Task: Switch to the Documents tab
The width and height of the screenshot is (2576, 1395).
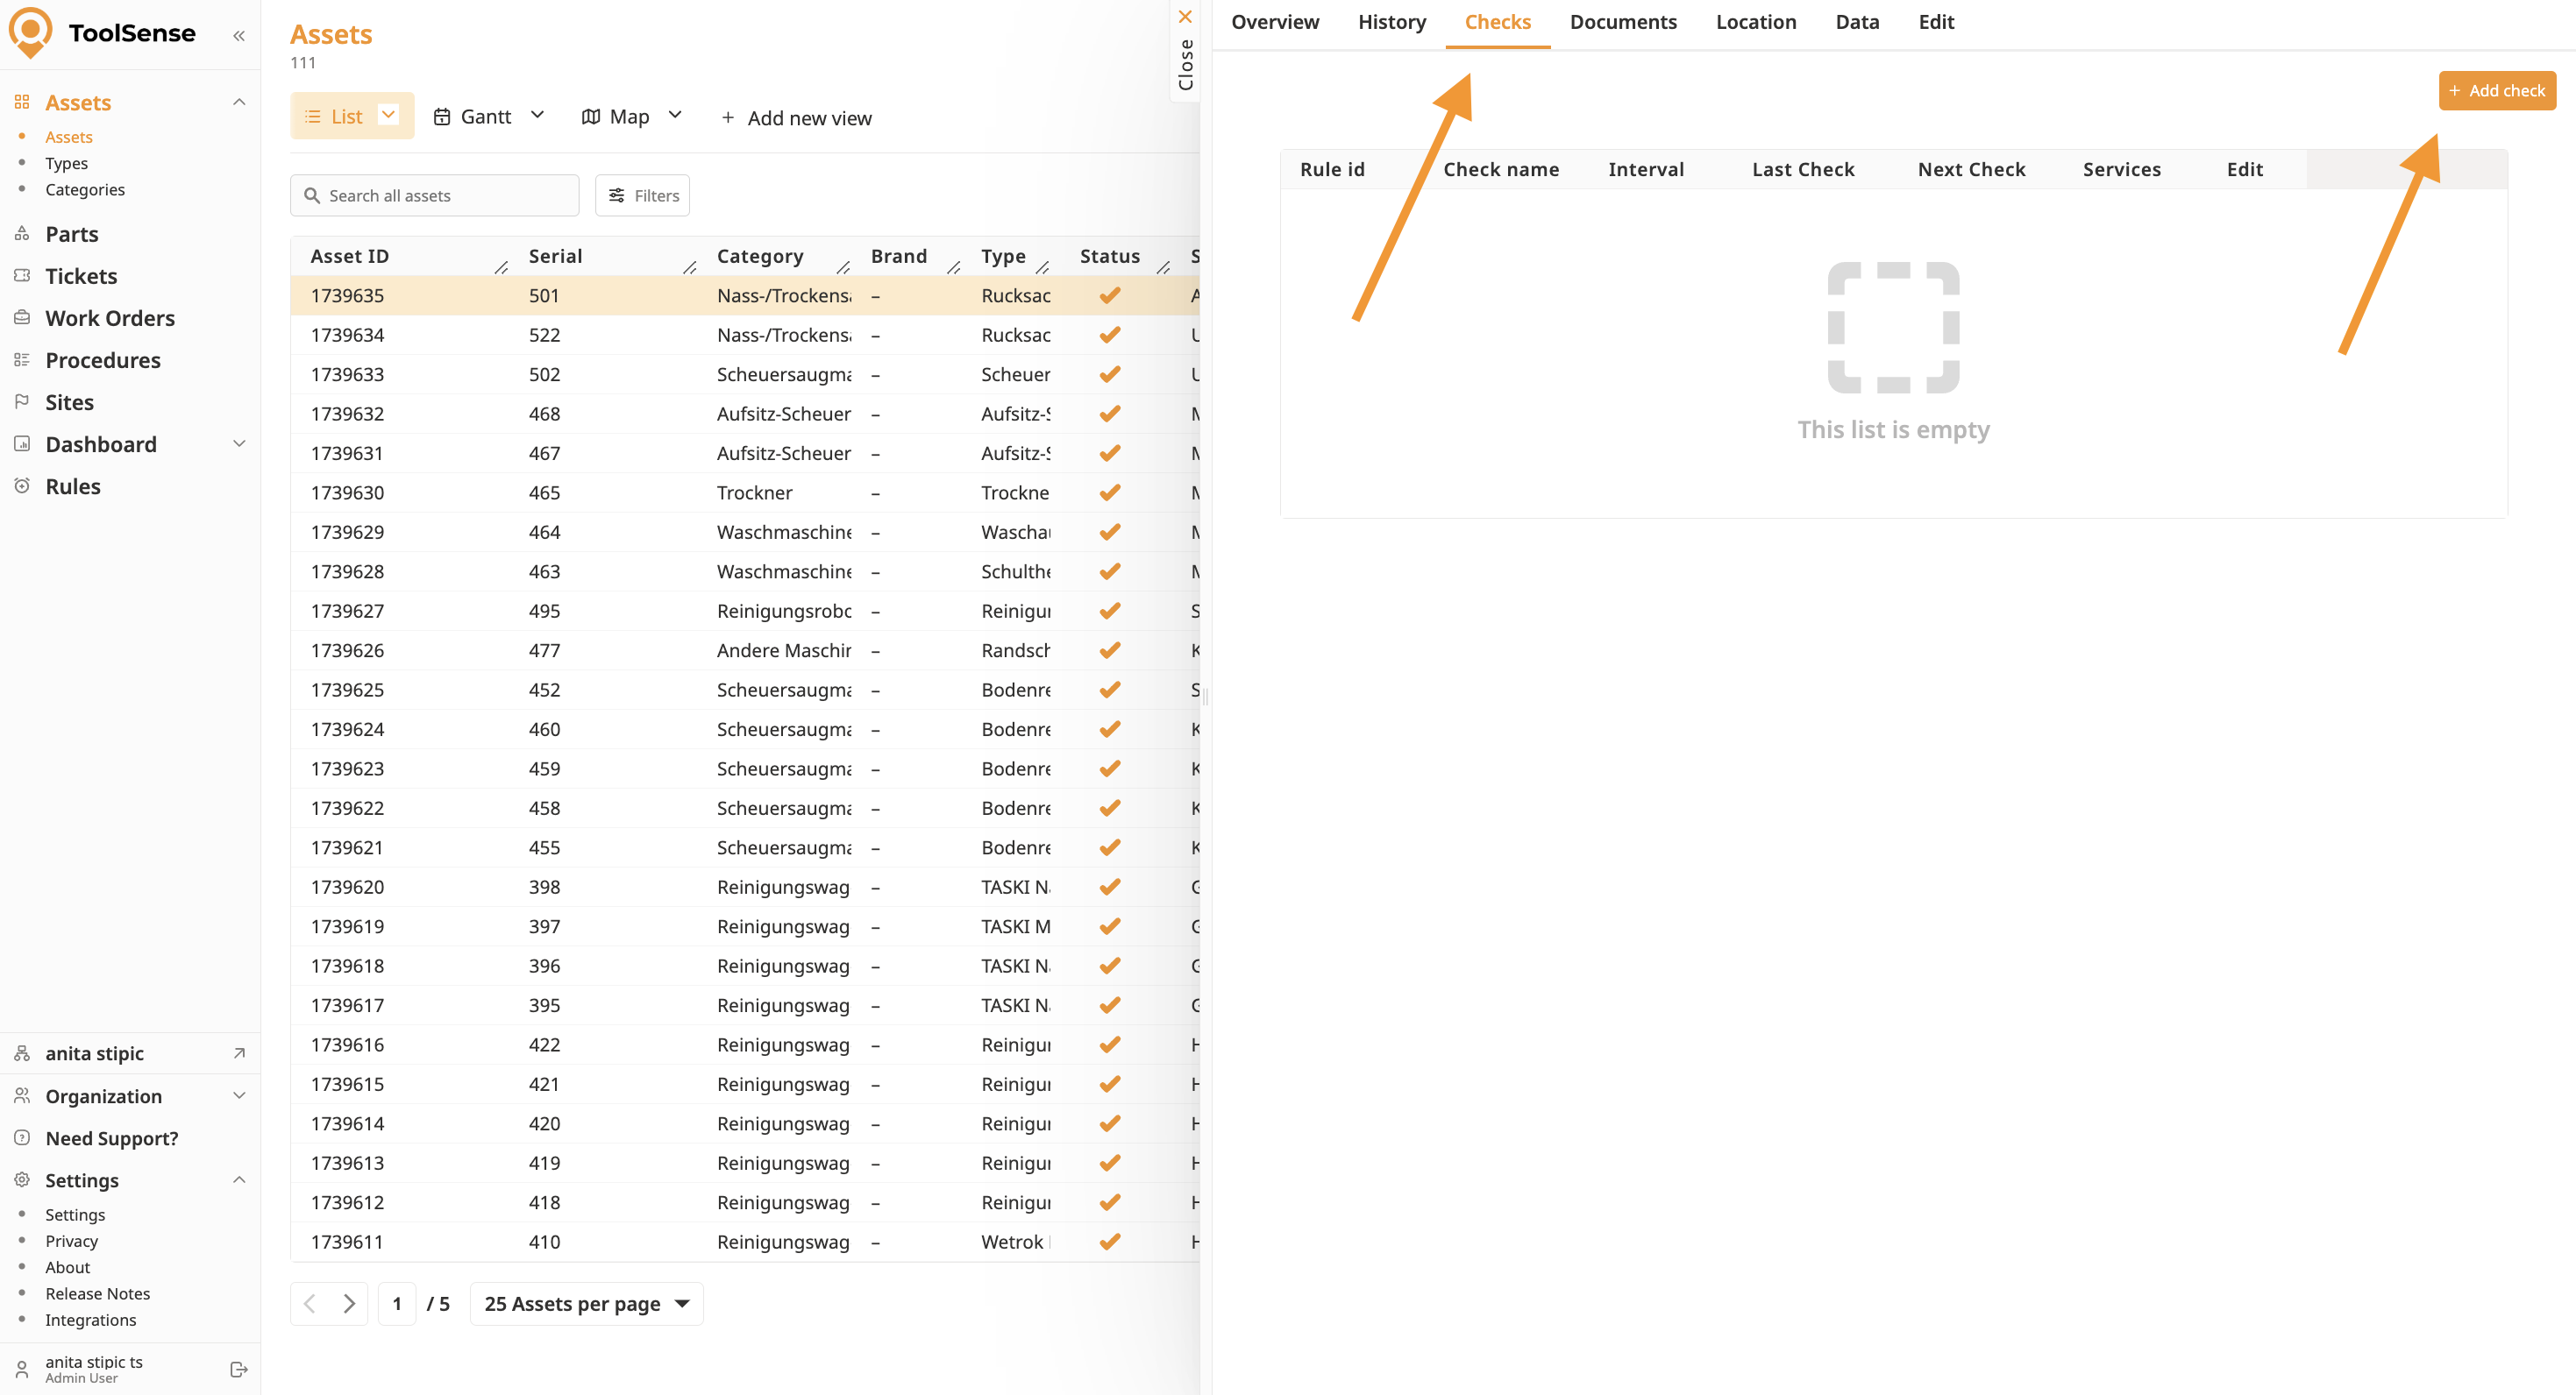Action: (x=1622, y=22)
